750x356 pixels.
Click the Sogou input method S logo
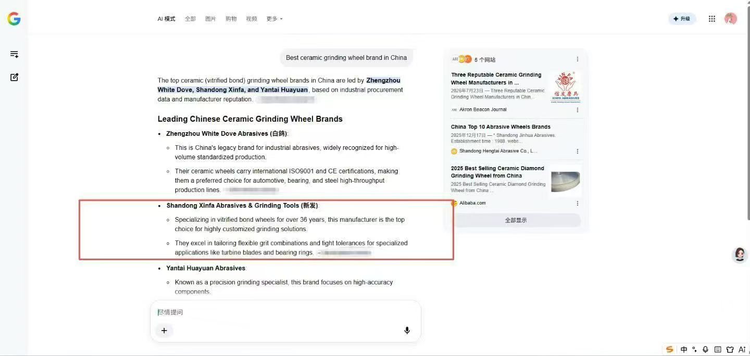coord(670,349)
